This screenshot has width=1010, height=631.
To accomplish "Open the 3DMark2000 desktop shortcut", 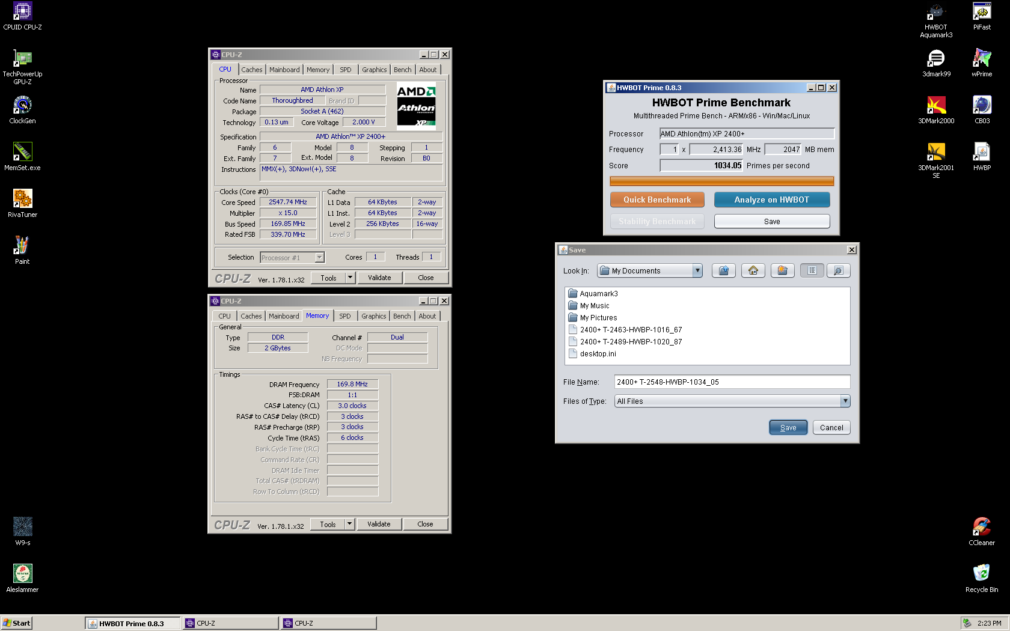I will (936, 110).
